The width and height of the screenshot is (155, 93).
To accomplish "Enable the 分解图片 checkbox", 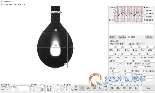I will [128, 37].
